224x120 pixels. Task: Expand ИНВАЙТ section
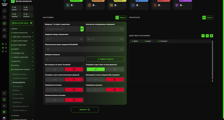pos(22,49)
